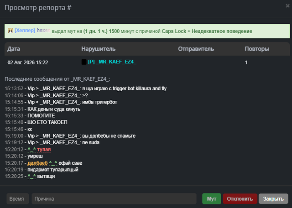Click the Мут button
This screenshot has width=292, height=208.
[x=212, y=199]
